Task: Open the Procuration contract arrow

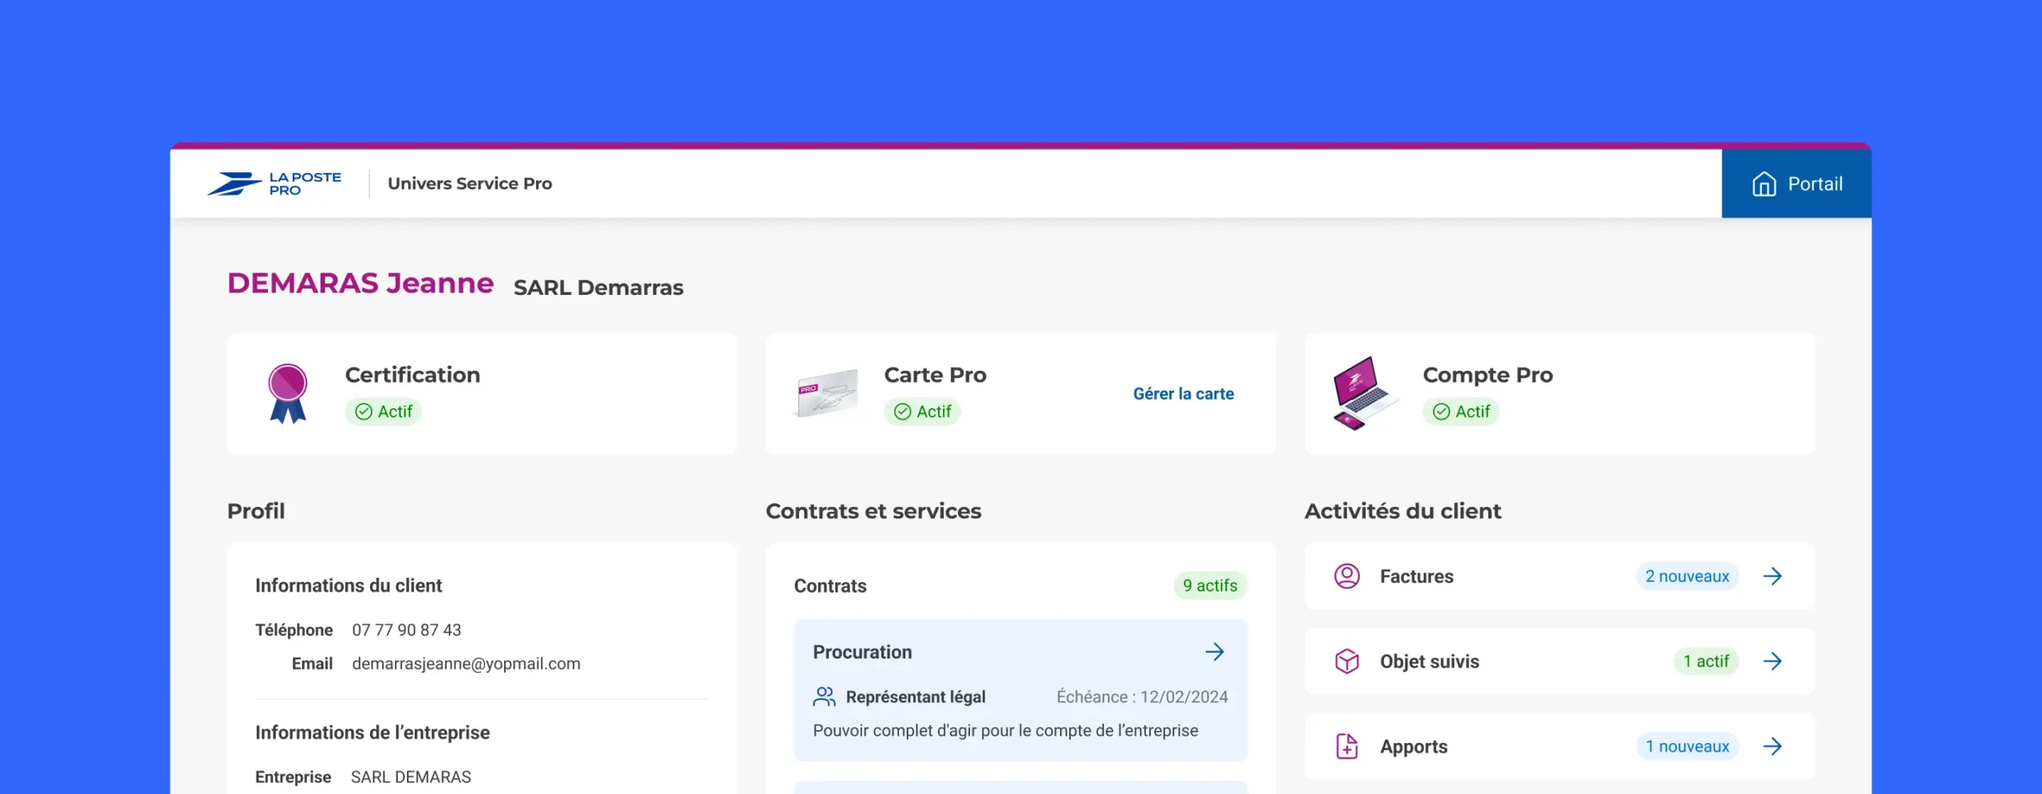Action: point(1215,652)
